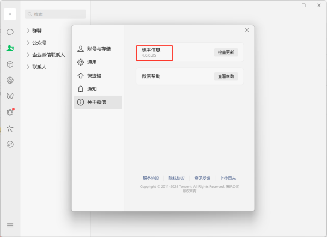This screenshot has width=327, height=237.
Task: Open Moments aperture icon in sidebar
Action: 10,80
